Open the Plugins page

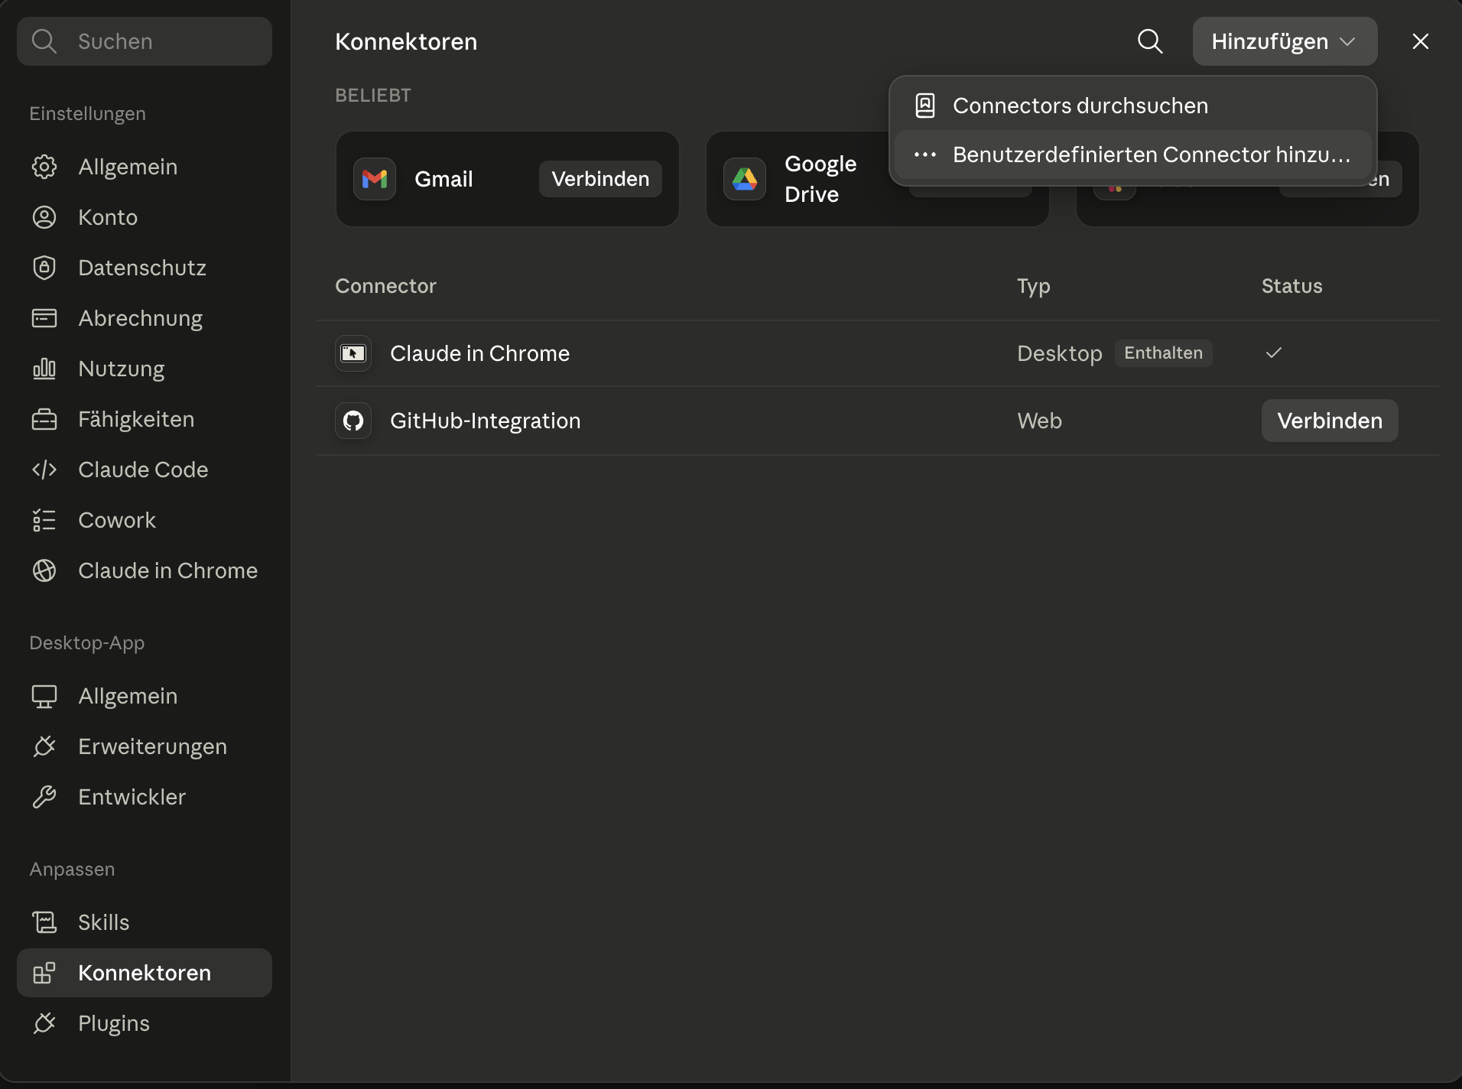tap(145, 1023)
